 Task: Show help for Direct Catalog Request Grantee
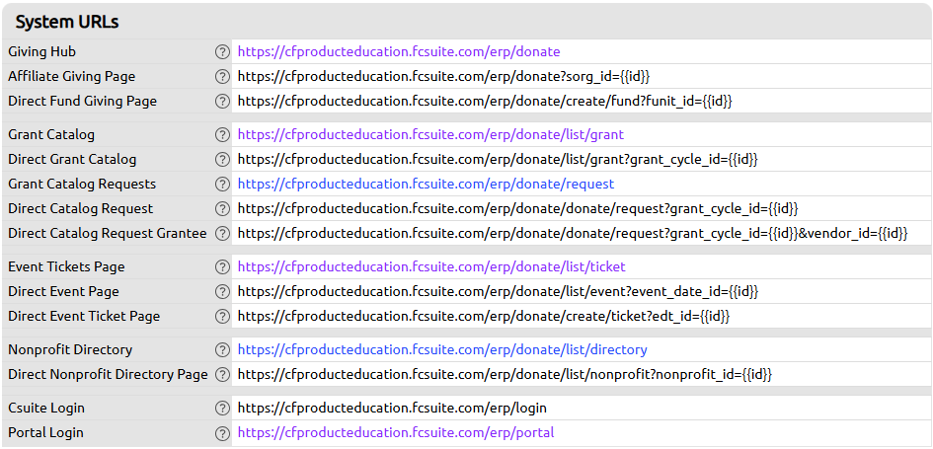click(222, 234)
